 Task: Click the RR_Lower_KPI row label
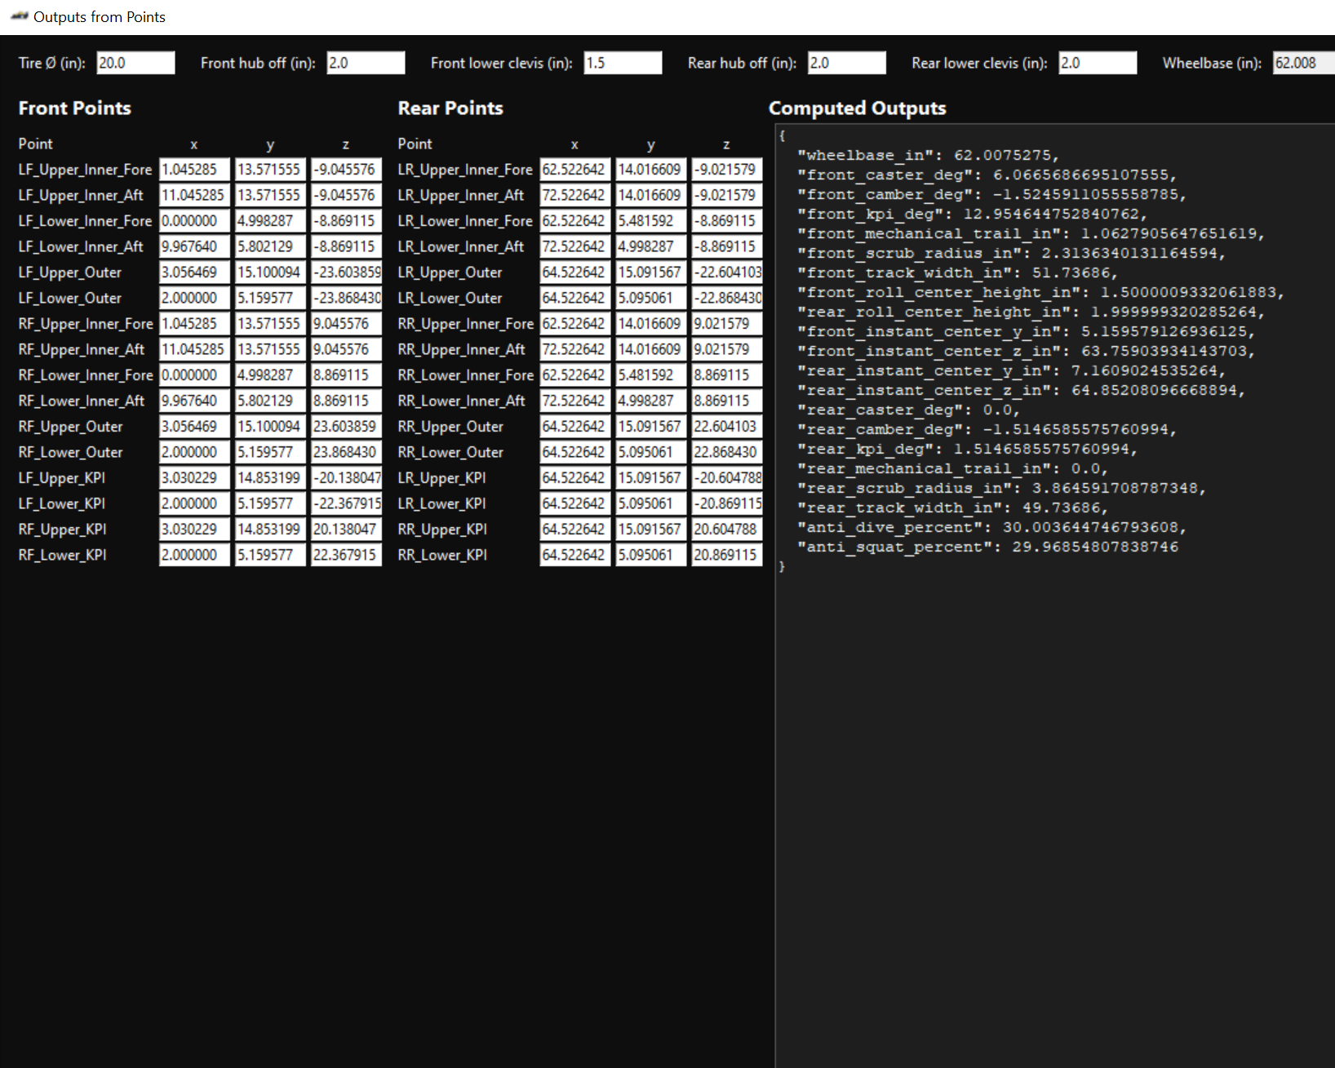click(442, 555)
